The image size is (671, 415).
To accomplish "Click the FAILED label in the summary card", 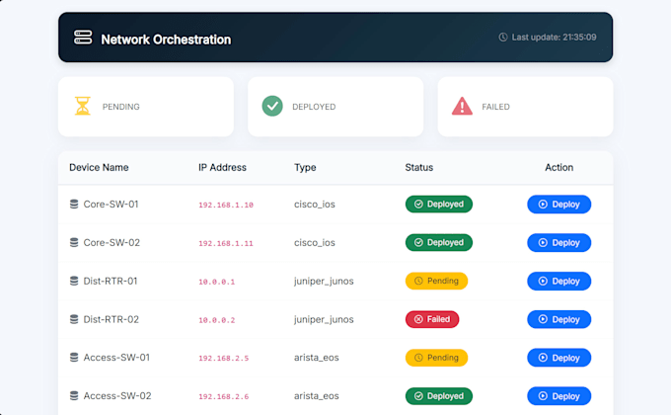I will coord(495,107).
